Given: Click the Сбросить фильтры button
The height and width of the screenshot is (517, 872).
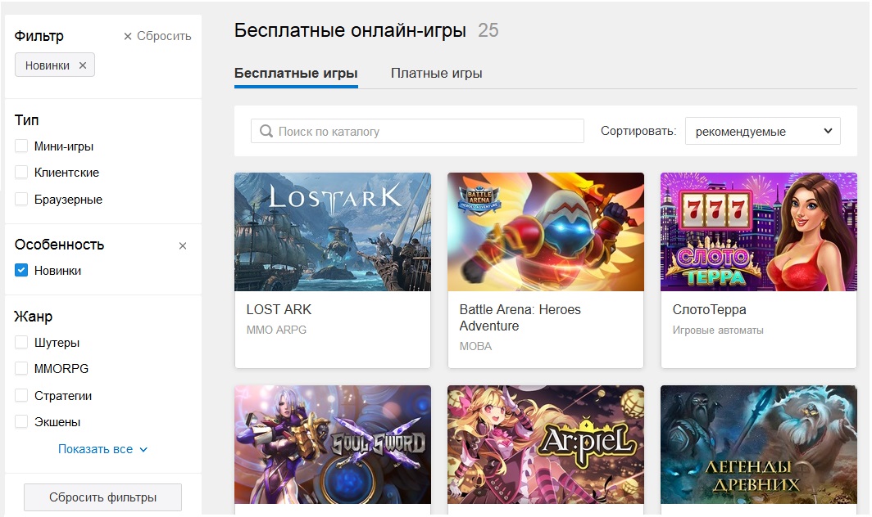Looking at the screenshot, I should pos(103,497).
